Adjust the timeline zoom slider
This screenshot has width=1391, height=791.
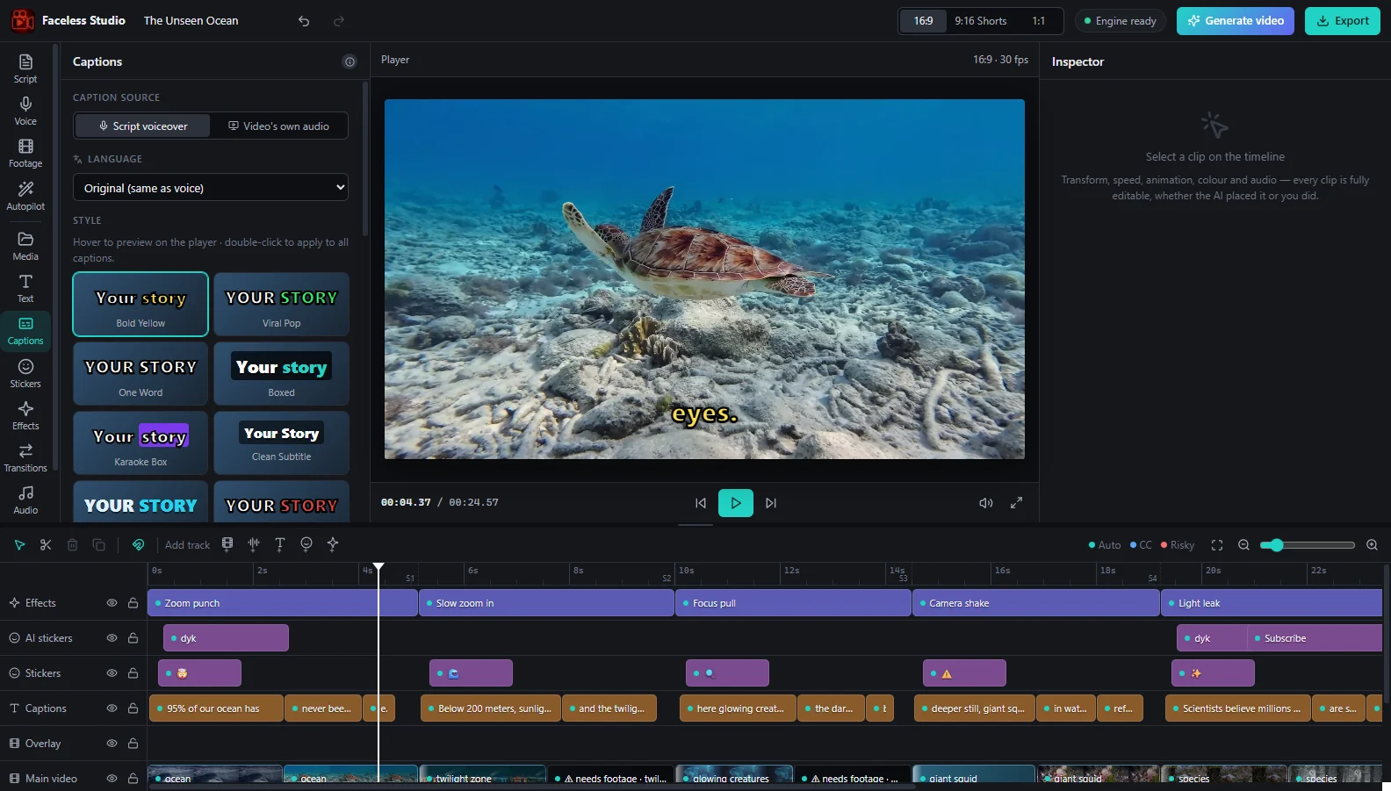pos(1307,545)
